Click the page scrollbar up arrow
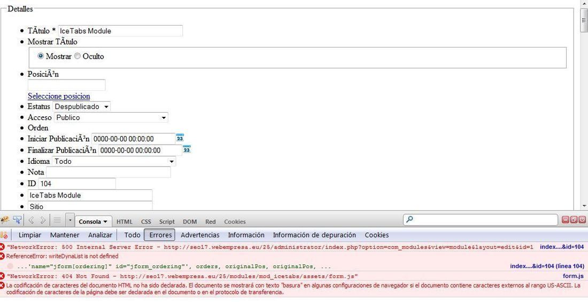 [x=584, y=3]
